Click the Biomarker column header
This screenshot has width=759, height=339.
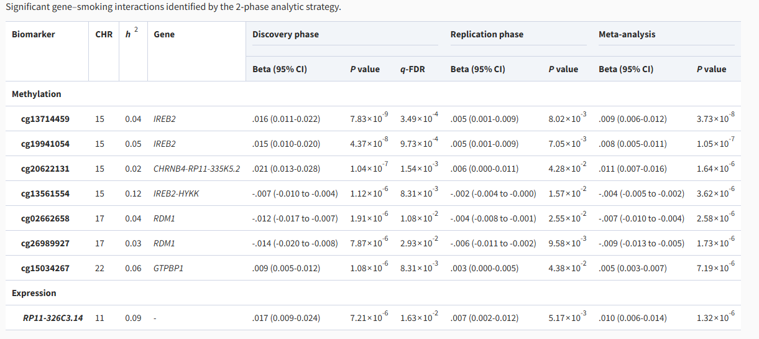[34, 34]
